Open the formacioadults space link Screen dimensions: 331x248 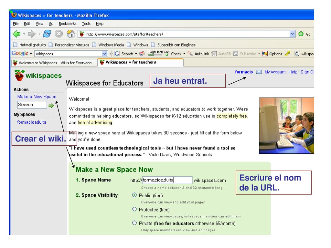point(32,122)
